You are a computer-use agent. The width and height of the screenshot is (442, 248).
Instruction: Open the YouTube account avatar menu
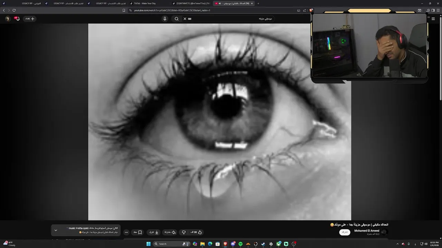pyautogui.click(x=8, y=19)
